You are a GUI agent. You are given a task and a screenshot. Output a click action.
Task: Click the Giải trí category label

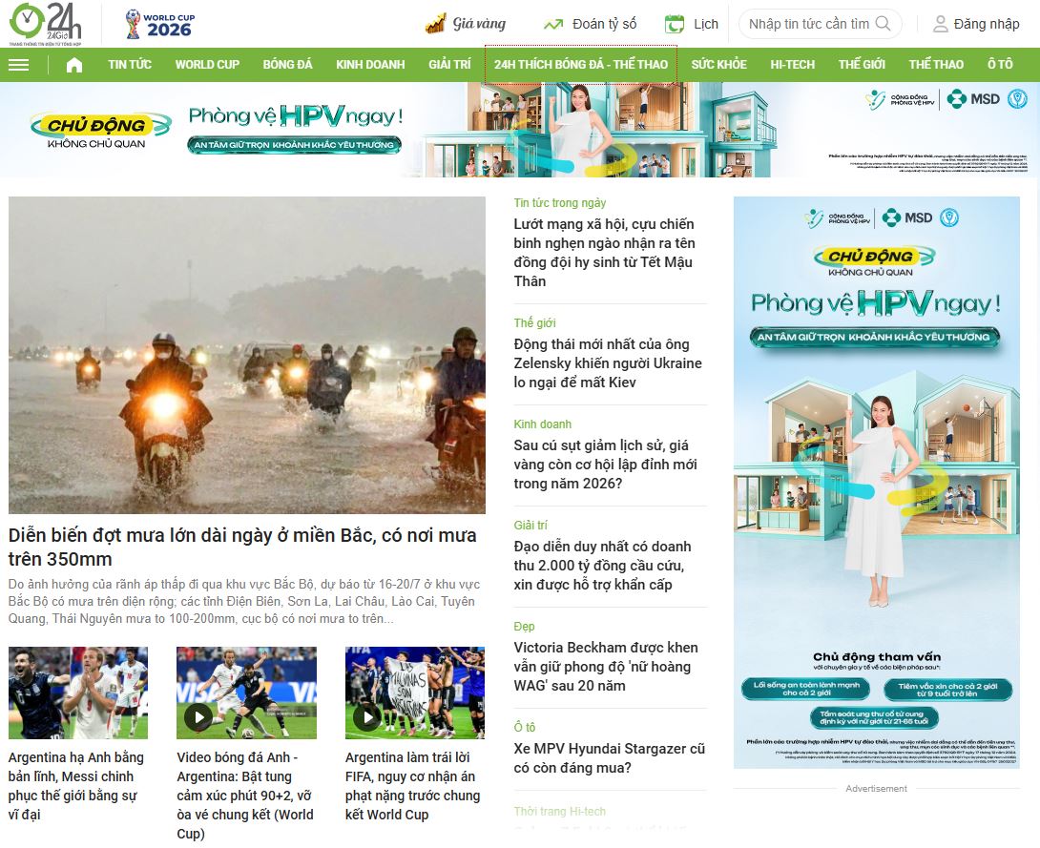[x=530, y=525]
